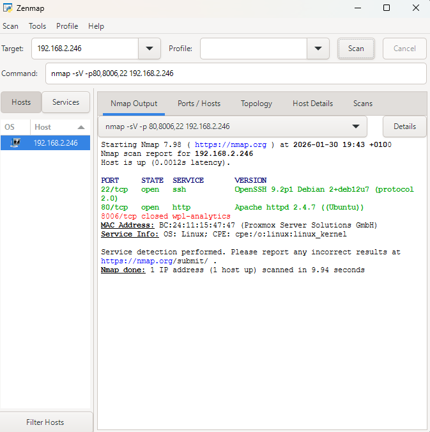The image size is (430, 432).
Task: Start the scan with Scan button
Action: (356, 49)
